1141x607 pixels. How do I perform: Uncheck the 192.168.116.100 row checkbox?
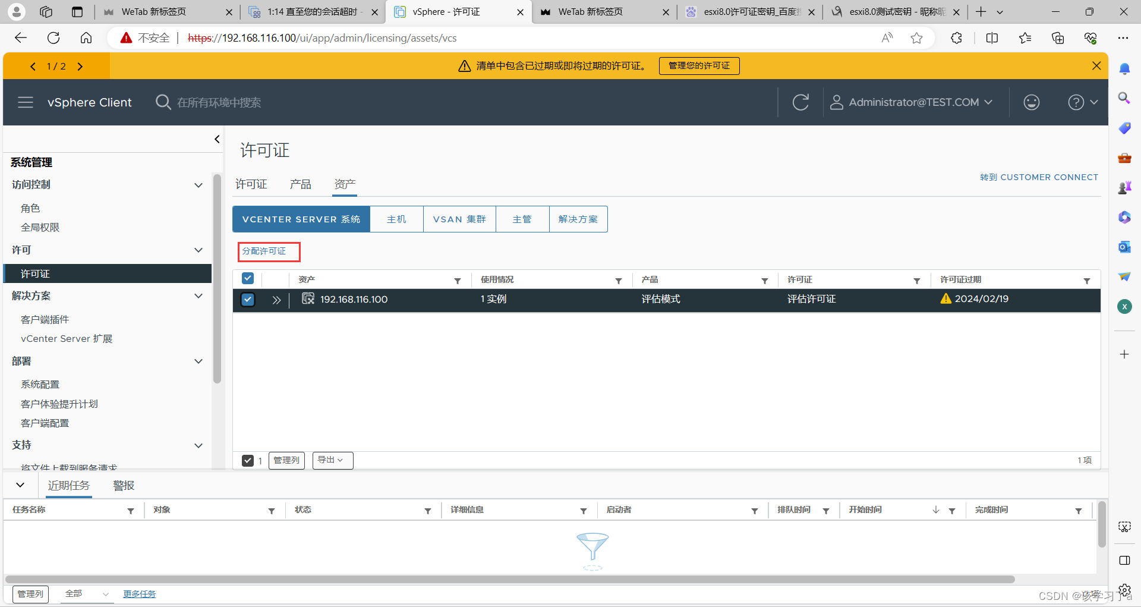coord(248,300)
